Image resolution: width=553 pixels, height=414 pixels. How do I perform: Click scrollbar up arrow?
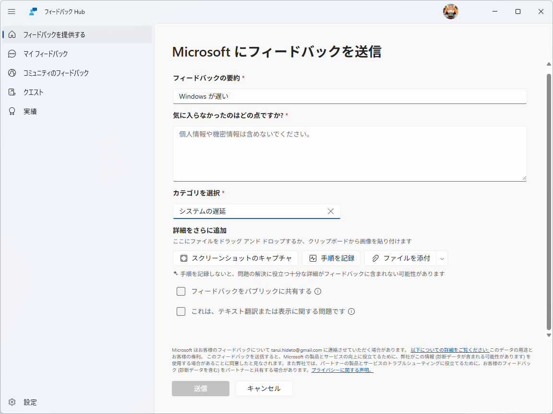point(549,64)
